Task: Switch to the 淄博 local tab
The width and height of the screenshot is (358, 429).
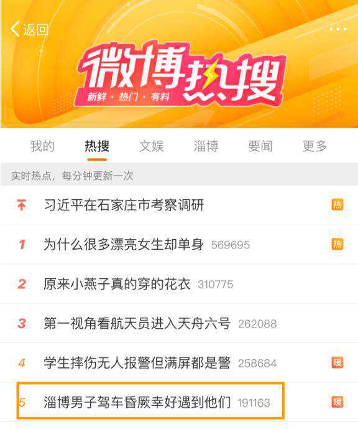Action: point(206,146)
